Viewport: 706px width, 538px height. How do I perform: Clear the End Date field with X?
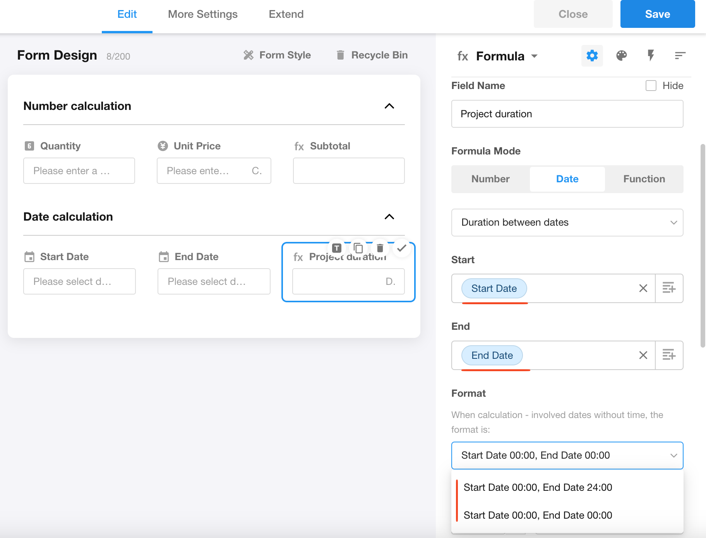643,355
